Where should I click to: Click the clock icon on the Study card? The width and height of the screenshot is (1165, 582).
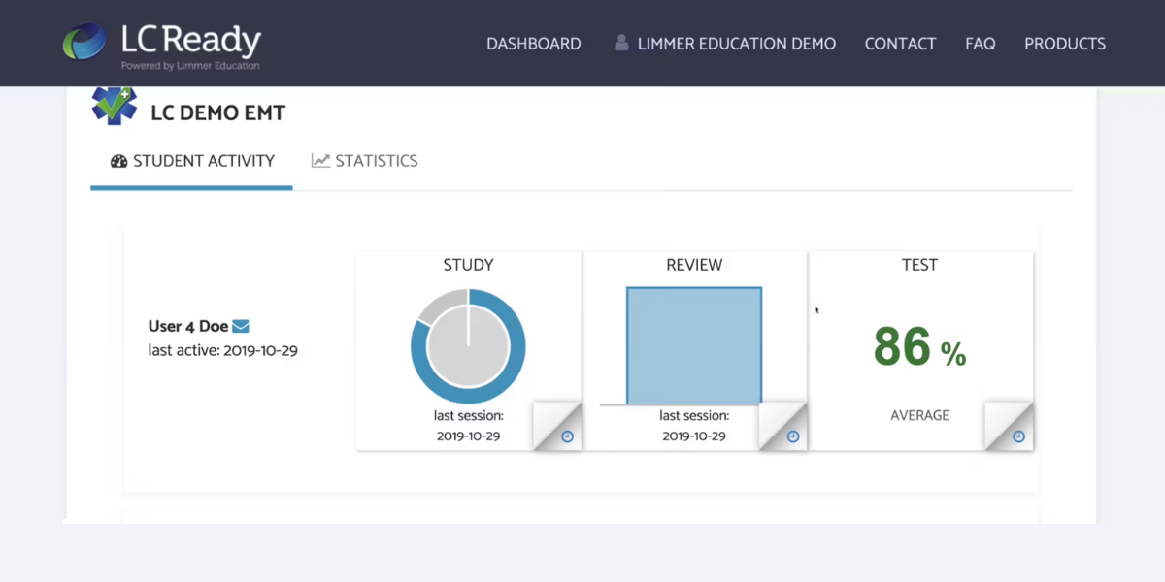(566, 436)
